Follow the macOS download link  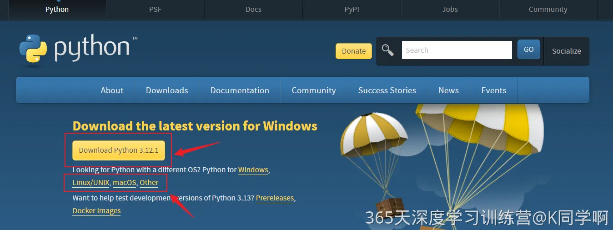pyautogui.click(x=125, y=183)
